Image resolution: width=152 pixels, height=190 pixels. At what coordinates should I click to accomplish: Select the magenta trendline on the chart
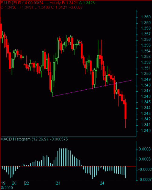[92, 88]
